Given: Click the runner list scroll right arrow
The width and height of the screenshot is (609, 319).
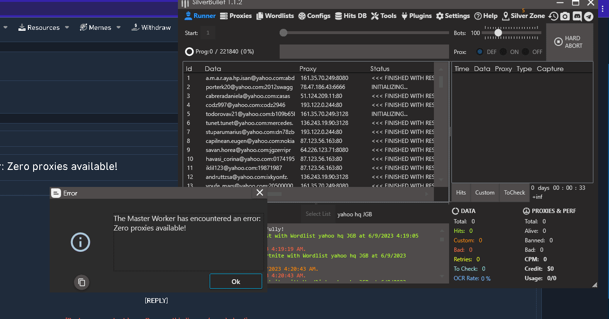Looking at the screenshot, I should 426,194.
